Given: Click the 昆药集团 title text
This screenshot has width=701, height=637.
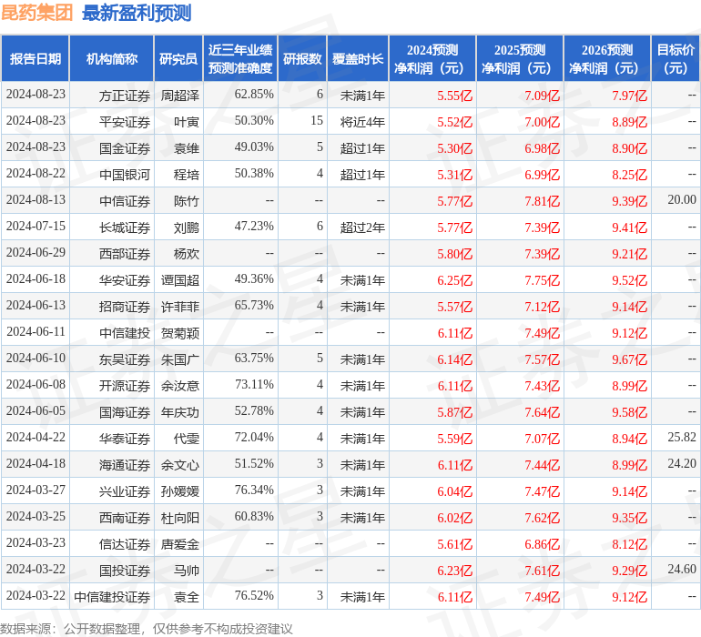Looking at the screenshot, I should (36, 13).
